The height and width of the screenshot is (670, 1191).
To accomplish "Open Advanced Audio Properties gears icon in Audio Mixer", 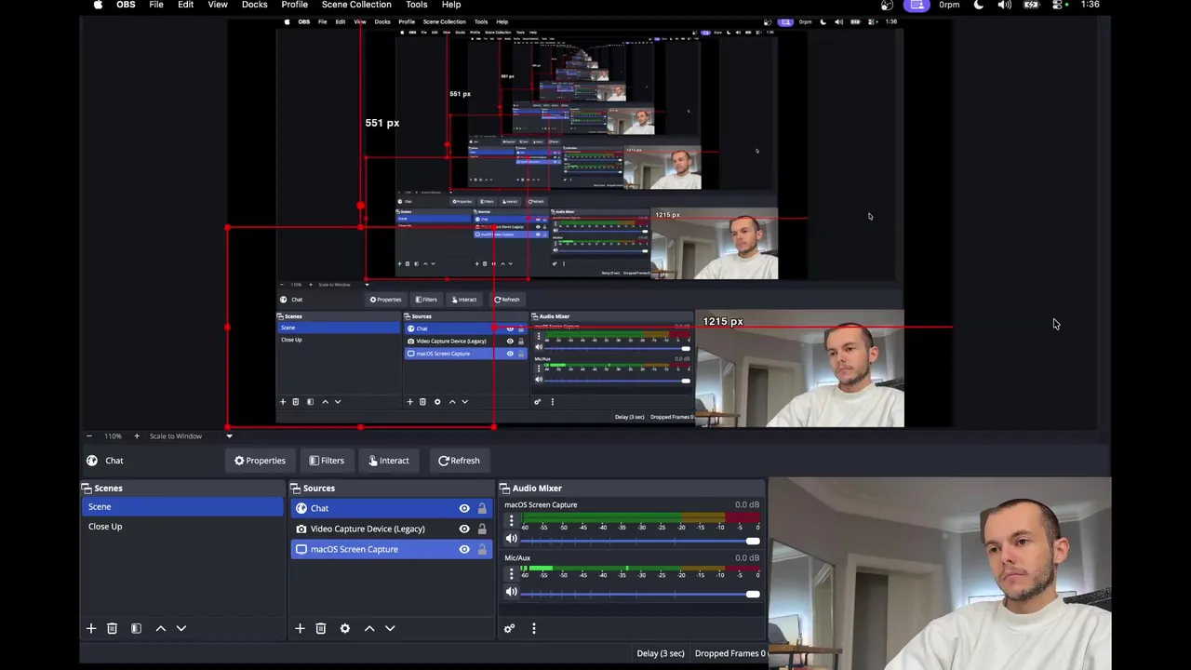I will point(509,629).
